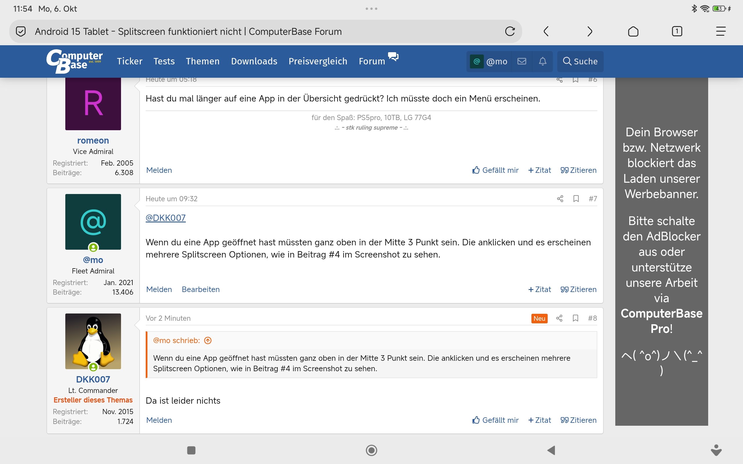Viewport: 743px width, 464px height.
Task: Open the notifications bell
Action: [542, 61]
